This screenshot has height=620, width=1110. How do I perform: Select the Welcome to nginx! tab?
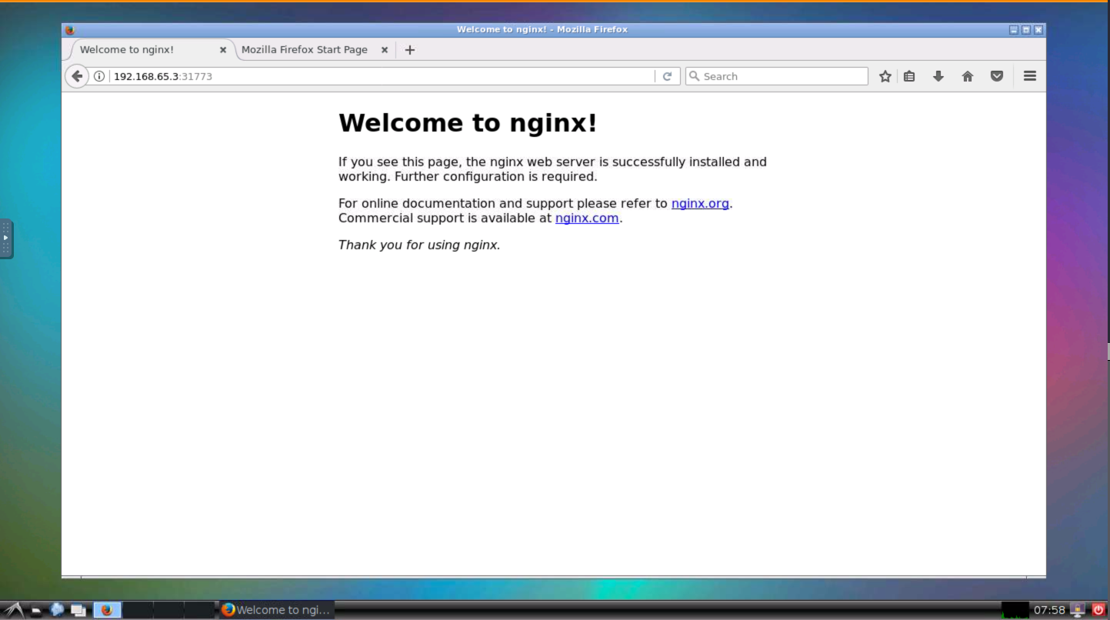click(127, 50)
